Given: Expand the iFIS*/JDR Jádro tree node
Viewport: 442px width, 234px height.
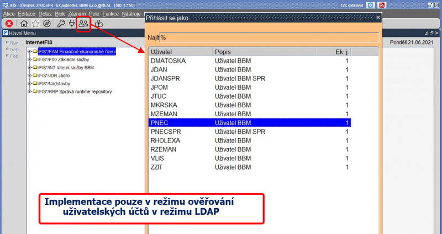Looking at the screenshot, I should point(29,75).
